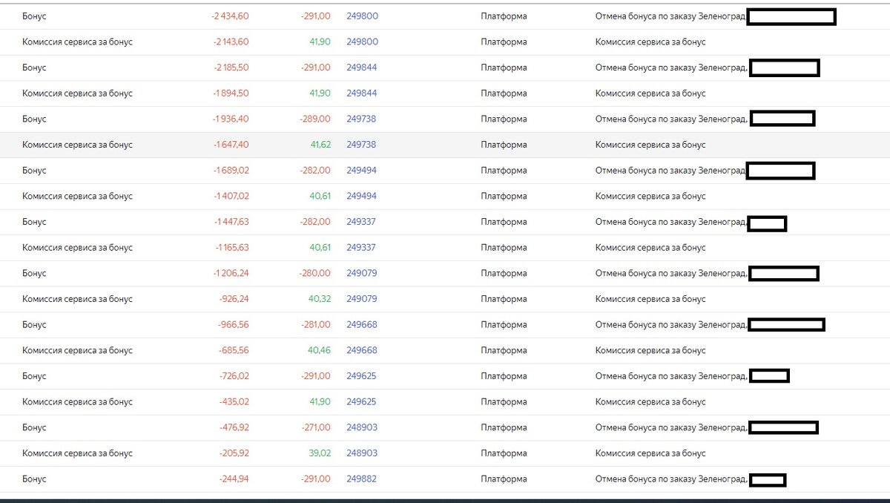890x503 pixels.
Task: Open order 249625 in the -435,02 row
Action: pos(361,402)
